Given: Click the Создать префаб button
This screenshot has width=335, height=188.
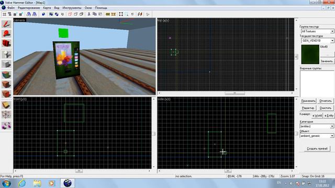Looking at the screenshot, I should 317,148.
